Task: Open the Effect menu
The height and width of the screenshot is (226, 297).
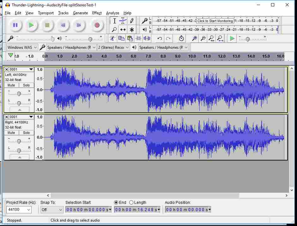Action: click(97, 13)
